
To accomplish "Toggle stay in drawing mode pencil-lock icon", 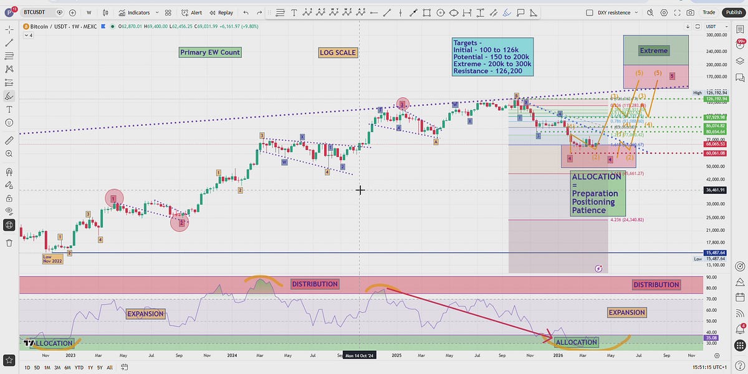I will click(9, 185).
